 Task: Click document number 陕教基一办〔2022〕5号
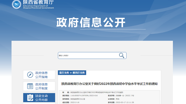[125, 96]
